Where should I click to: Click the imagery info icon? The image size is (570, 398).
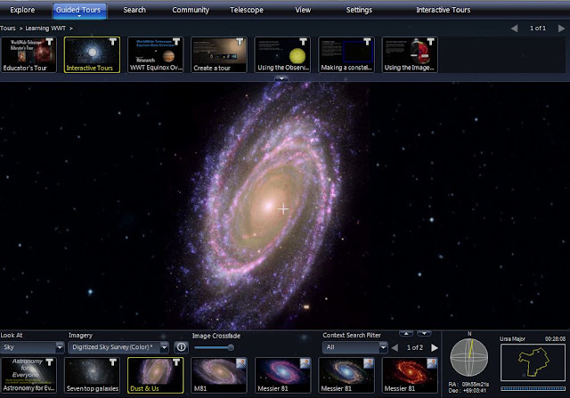[x=181, y=347]
